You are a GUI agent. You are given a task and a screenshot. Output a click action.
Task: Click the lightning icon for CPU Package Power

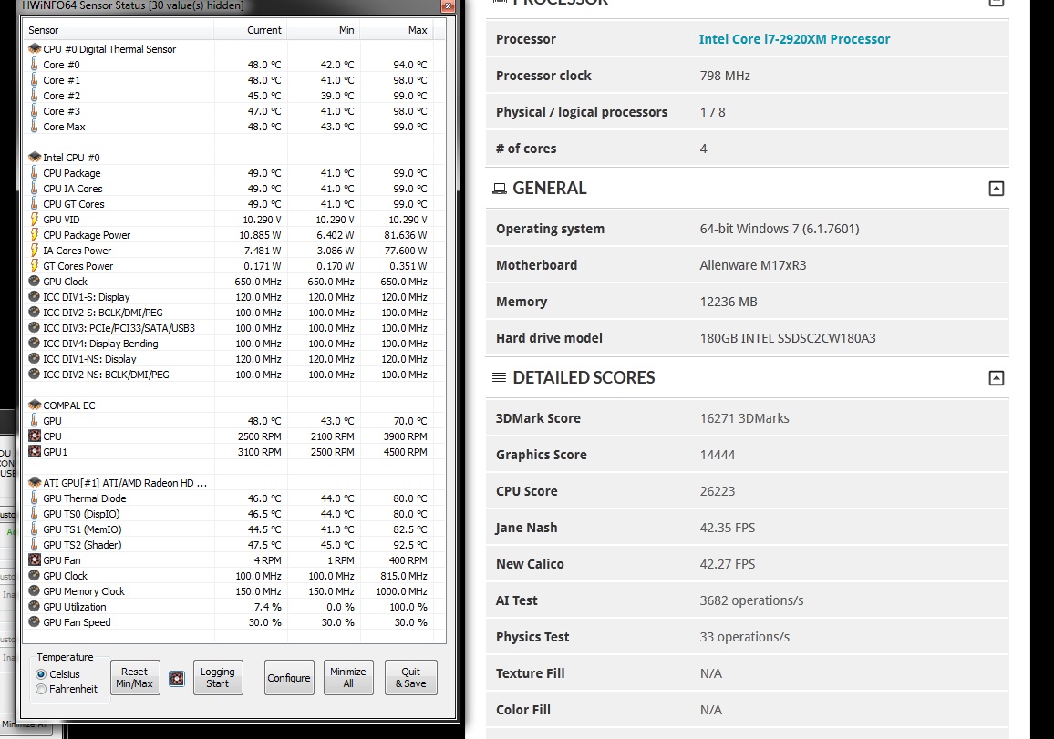point(35,234)
